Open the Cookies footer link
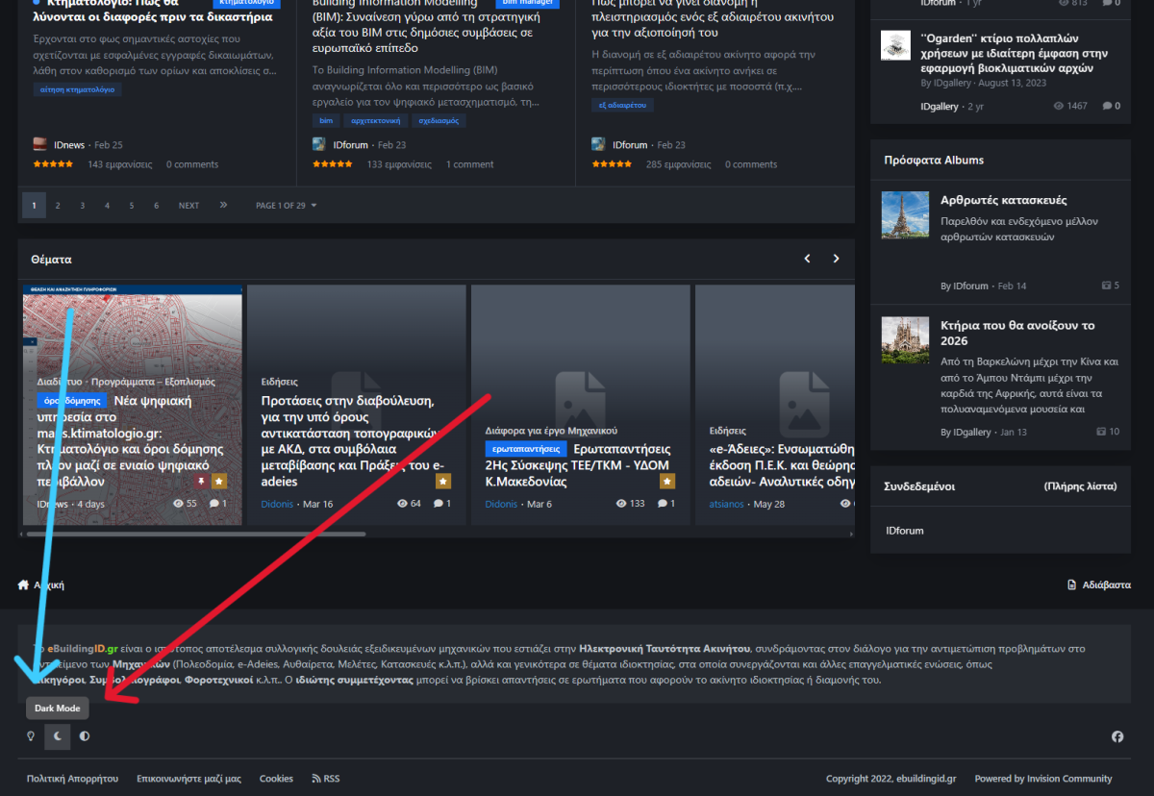 tap(276, 779)
